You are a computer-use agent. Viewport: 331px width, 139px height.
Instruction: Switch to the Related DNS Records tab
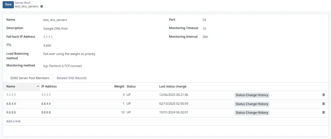[71, 78]
